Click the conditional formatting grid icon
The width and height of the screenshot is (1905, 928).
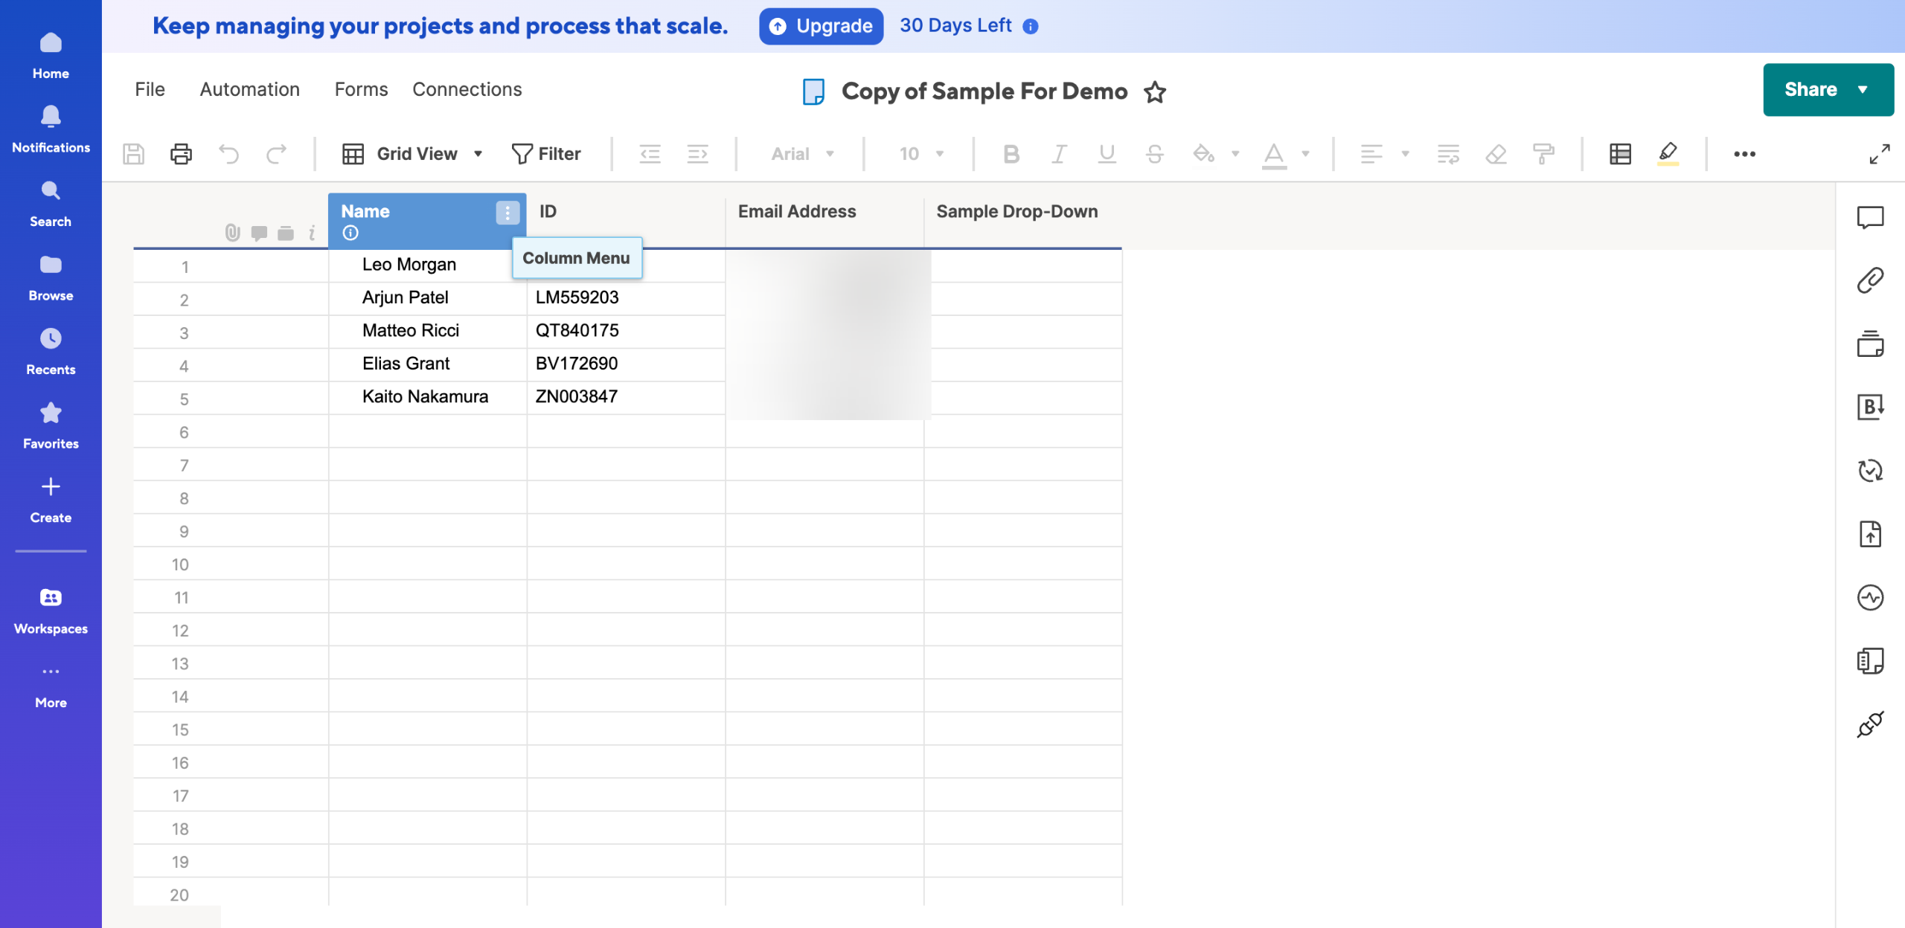(x=1620, y=154)
